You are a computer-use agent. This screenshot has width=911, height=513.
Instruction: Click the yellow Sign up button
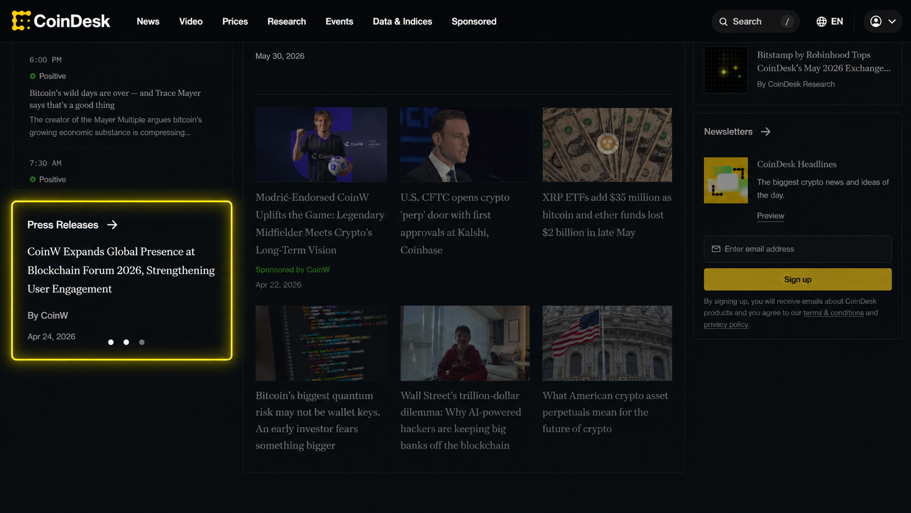click(798, 280)
